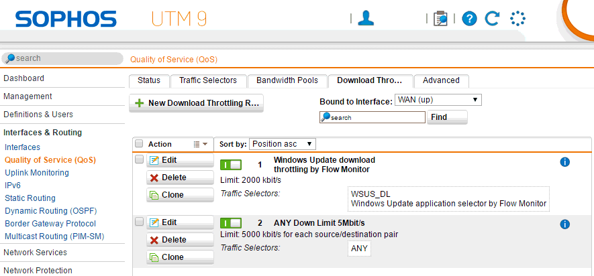594x276 pixels.
Task: Open Static Routing link
Action: pos(30,198)
